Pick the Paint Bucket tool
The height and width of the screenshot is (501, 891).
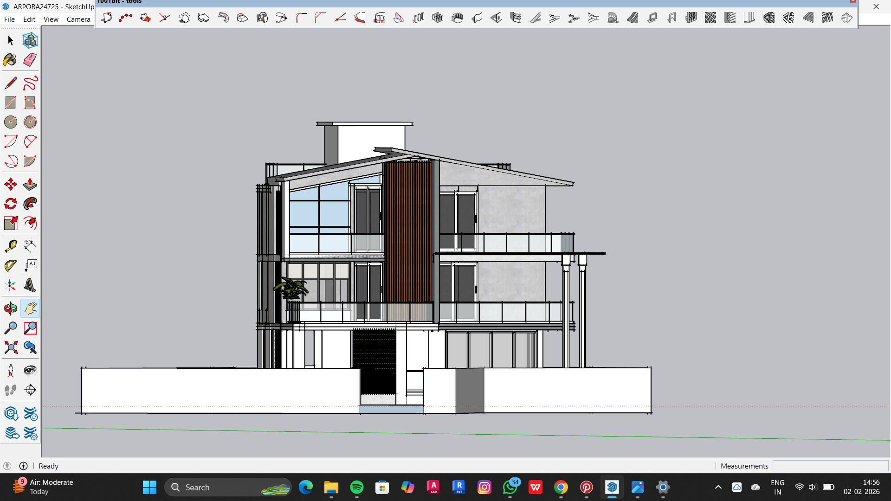click(x=10, y=60)
